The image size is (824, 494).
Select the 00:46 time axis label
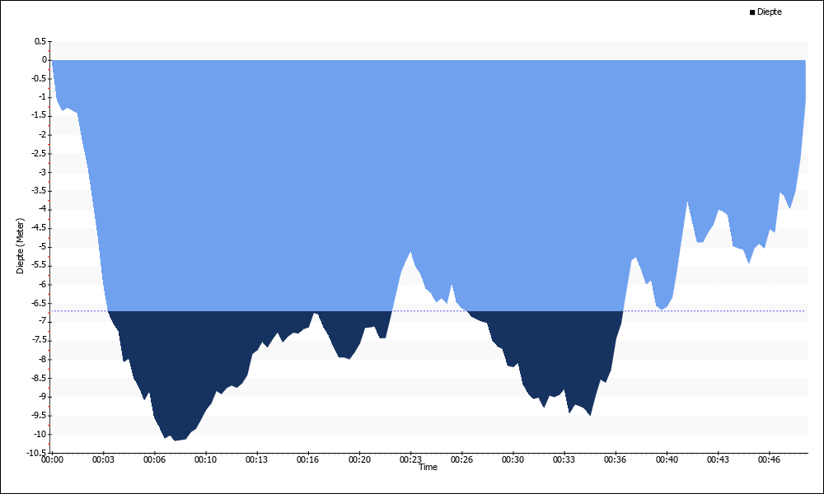click(769, 460)
